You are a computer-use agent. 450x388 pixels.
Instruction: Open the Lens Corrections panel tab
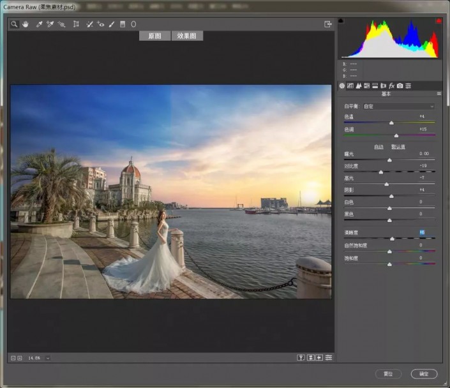click(383, 86)
